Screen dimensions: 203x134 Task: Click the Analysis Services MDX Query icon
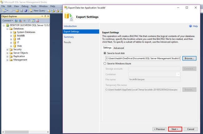click(53, 11)
